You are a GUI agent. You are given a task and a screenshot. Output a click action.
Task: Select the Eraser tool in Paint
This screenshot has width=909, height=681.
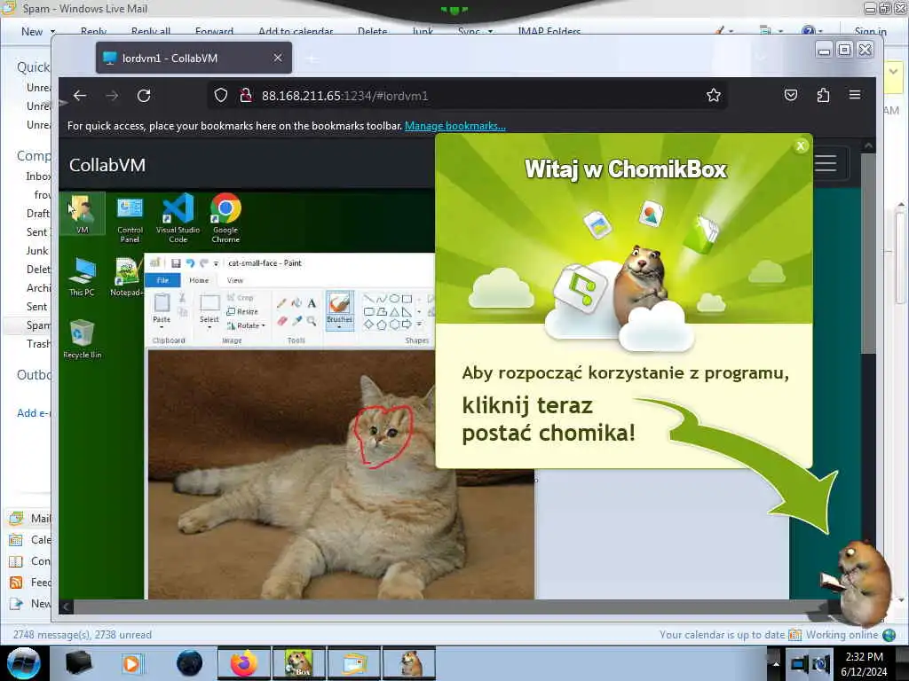click(x=281, y=321)
